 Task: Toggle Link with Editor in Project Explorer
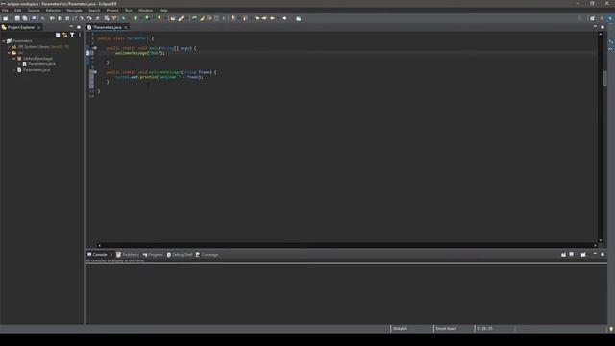click(x=64, y=35)
